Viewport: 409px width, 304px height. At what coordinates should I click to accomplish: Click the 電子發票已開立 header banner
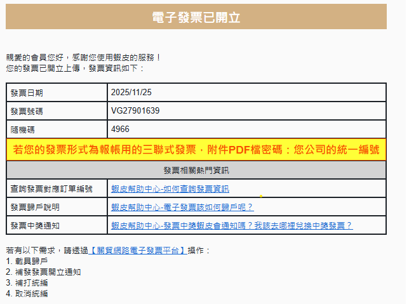point(196,17)
